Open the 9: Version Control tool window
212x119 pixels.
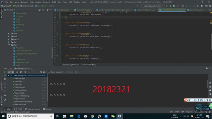[x=32, y=109]
